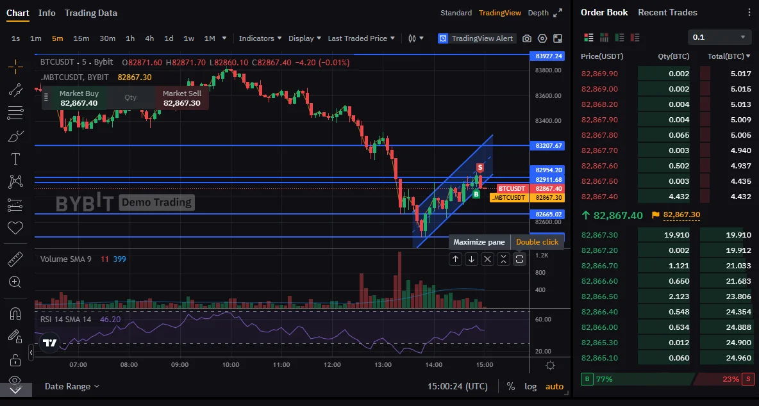Select the brush drawing tool
759x406 pixels.
pos(15,136)
